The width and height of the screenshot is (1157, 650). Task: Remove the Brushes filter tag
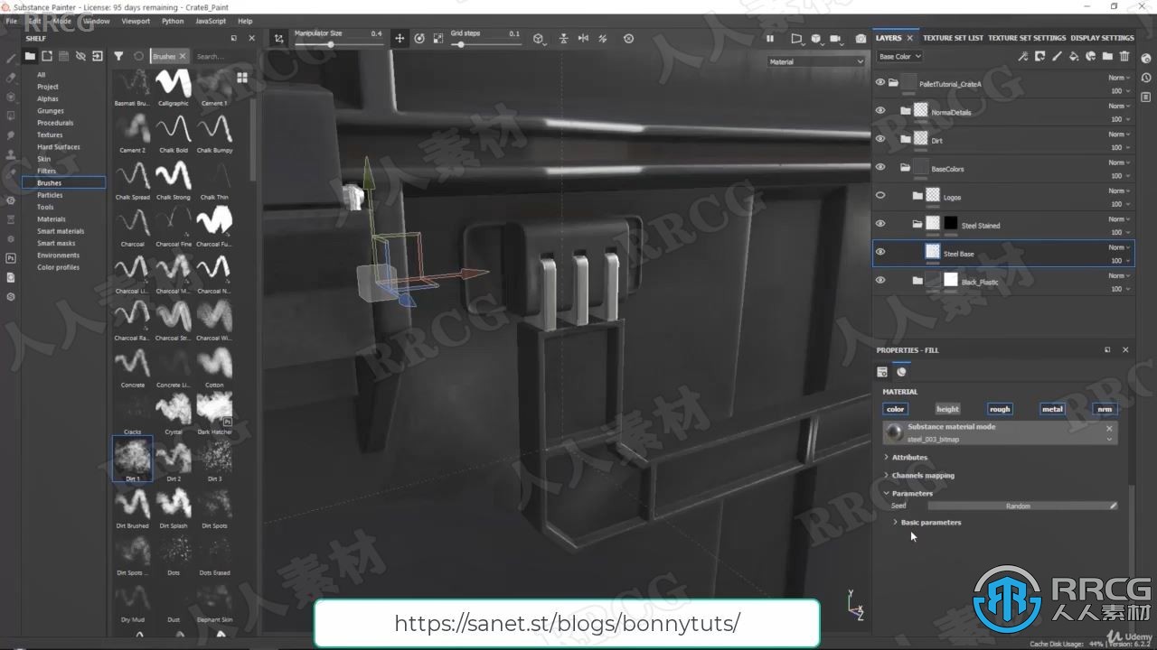click(x=183, y=56)
